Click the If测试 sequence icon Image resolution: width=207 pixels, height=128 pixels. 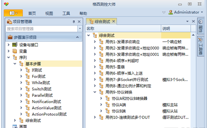pos(28,70)
